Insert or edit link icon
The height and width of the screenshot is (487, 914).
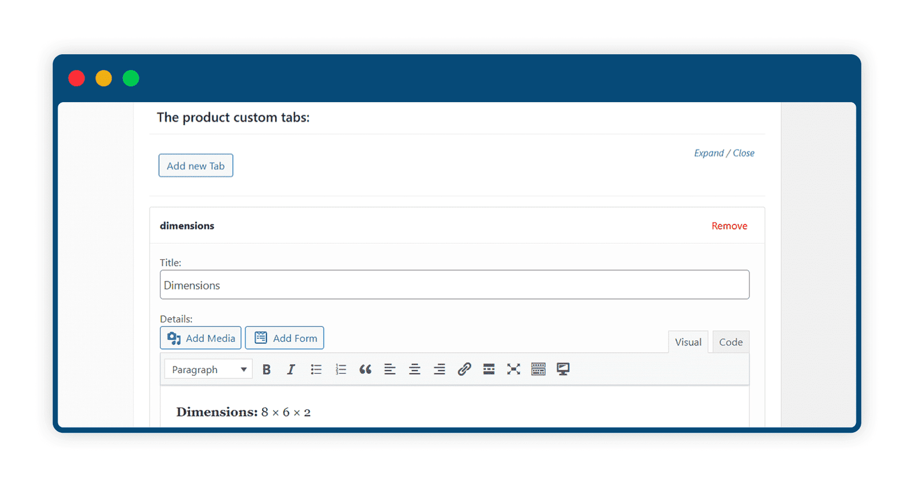coord(464,369)
